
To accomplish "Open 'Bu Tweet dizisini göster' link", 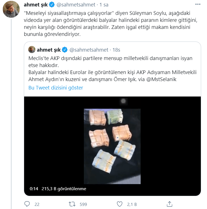I will coord(56,88).
